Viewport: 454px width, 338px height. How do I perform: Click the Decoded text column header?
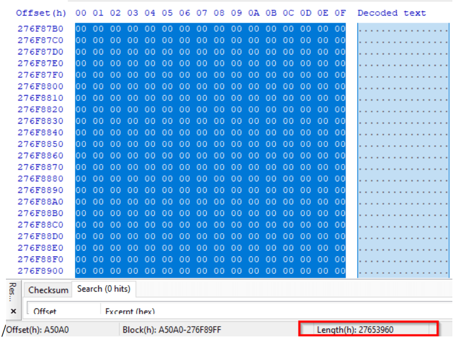coord(391,13)
